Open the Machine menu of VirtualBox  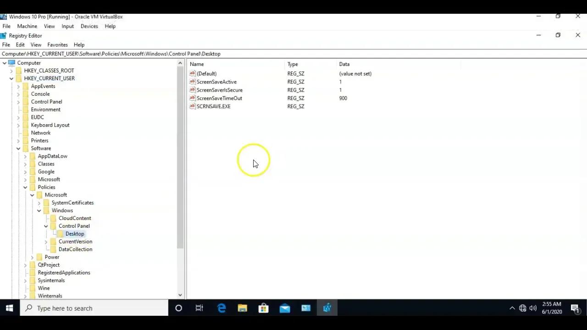[x=27, y=26]
